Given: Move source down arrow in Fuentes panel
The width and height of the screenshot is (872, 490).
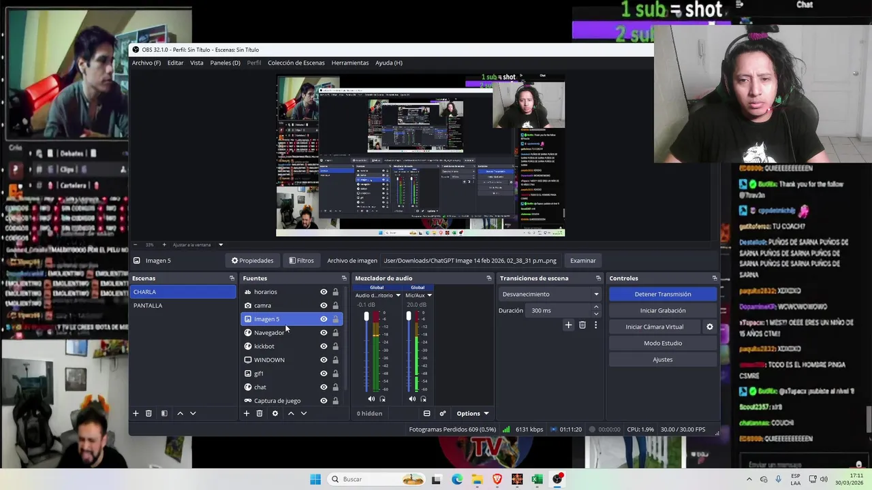Looking at the screenshot, I should click(304, 413).
